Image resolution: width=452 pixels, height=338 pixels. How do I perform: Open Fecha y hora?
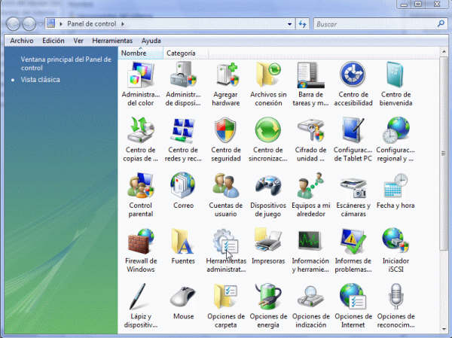(x=395, y=191)
